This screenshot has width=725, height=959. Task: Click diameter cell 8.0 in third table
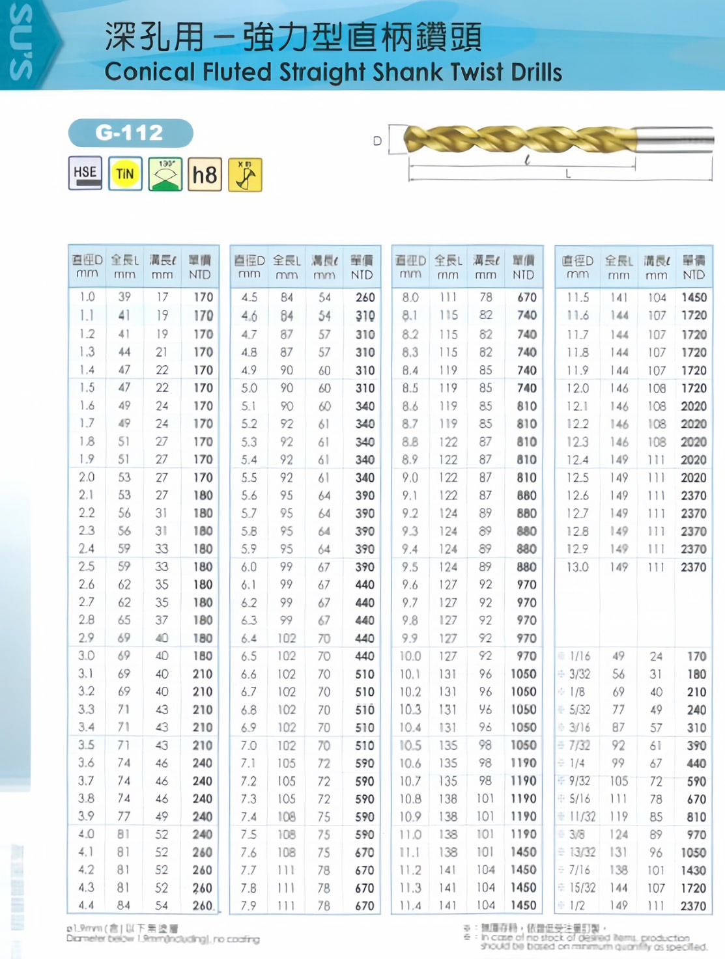point(410,298)
